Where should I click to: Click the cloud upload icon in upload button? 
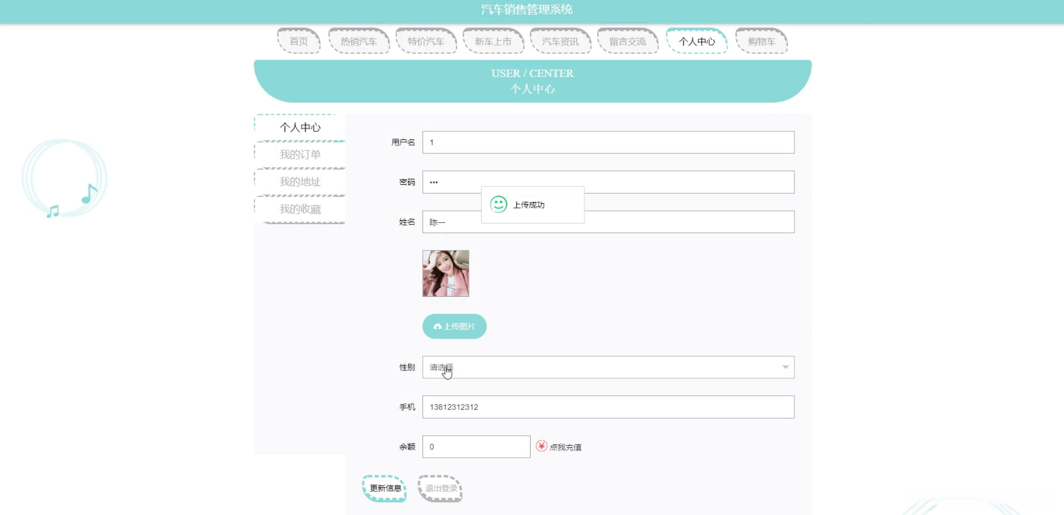pos(437,327)
